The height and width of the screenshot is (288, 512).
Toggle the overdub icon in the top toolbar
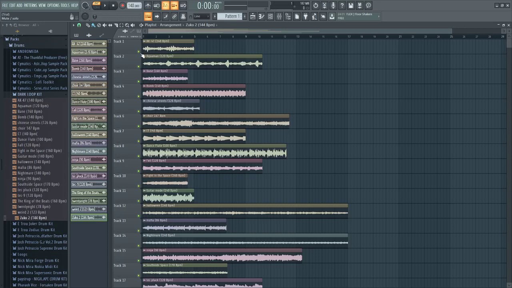(x=174, y=6)
